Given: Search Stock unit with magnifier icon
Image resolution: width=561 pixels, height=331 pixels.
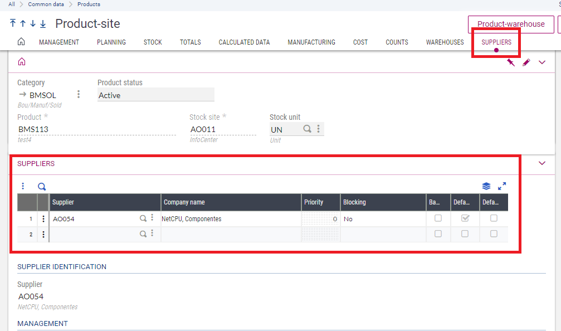Looking at the screenshot, I should pyautogui.click(x=307, y=129).
